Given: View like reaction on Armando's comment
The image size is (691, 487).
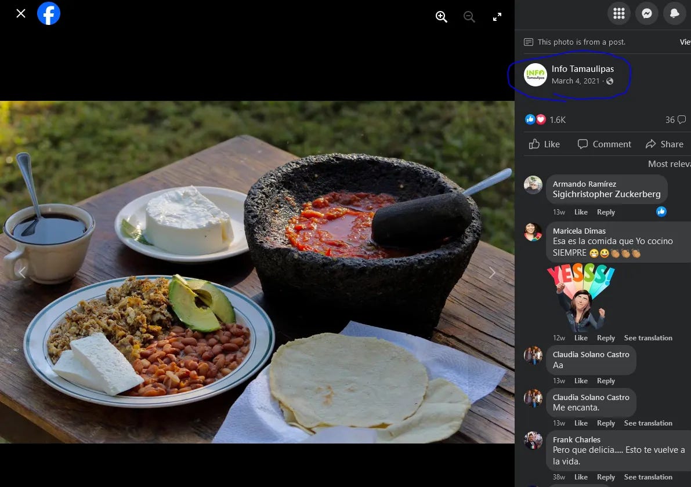Looking at the screenshot, I should (x=661, y=212).
